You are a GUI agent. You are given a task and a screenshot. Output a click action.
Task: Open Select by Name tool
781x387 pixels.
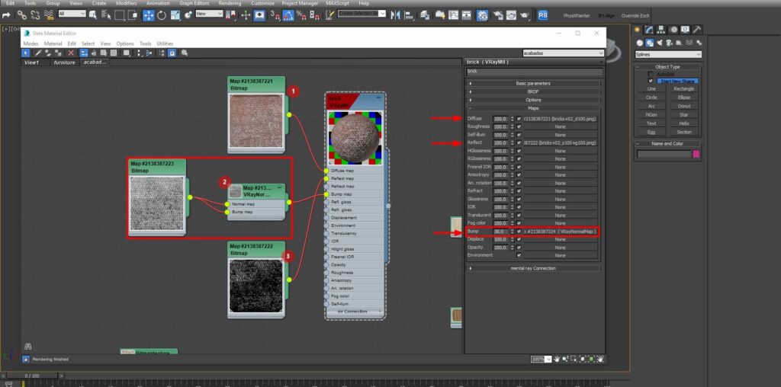point(107,15)
